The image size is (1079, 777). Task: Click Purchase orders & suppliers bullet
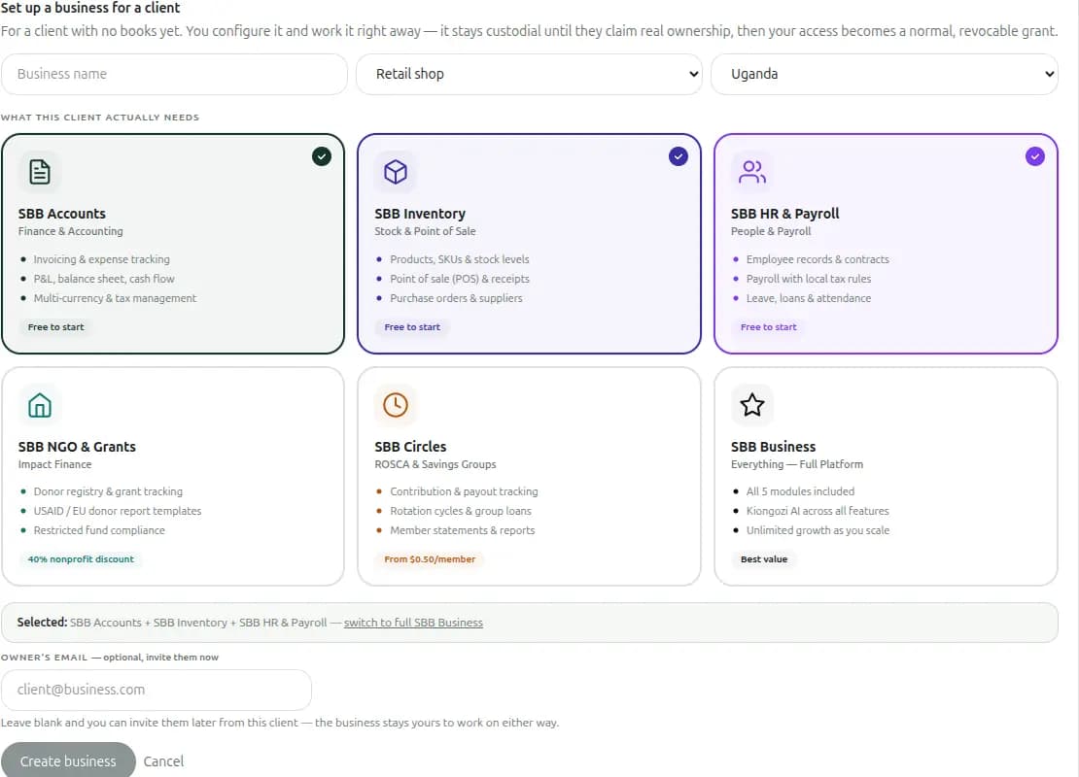[456, 298]
